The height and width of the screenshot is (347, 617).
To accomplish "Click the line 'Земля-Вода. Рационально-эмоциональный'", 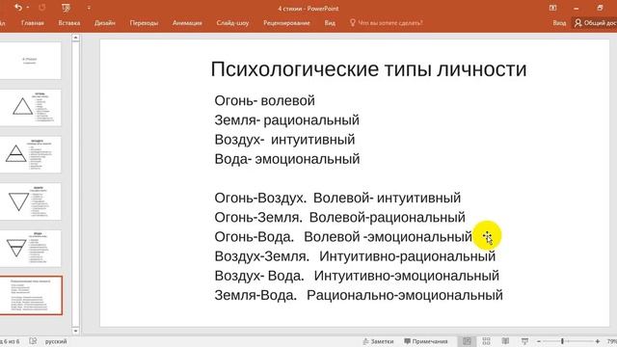I will tap(359, 295).
